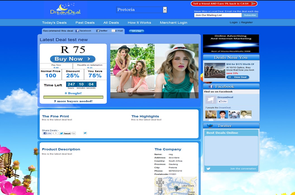Click the phone number 9876543210
Screen dimensions: 295x195
pyautogui.click(x=175, y=171)
